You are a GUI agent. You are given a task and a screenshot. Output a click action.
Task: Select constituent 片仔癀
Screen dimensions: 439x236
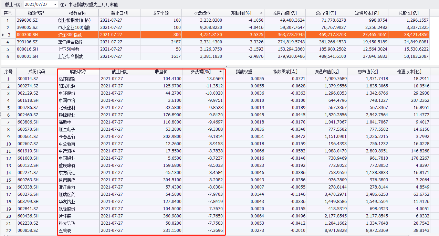(x=65, y=216)
